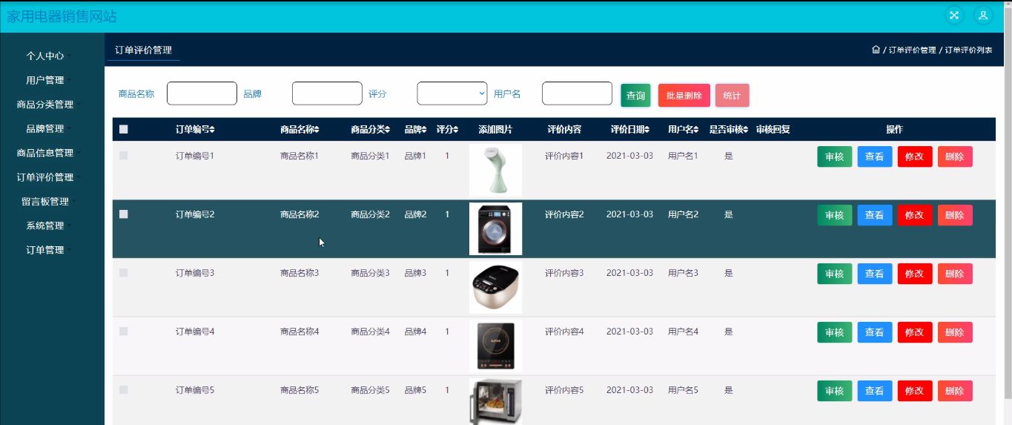
Task: Click 审核 for 订单编号3
Action: [835, 274]
